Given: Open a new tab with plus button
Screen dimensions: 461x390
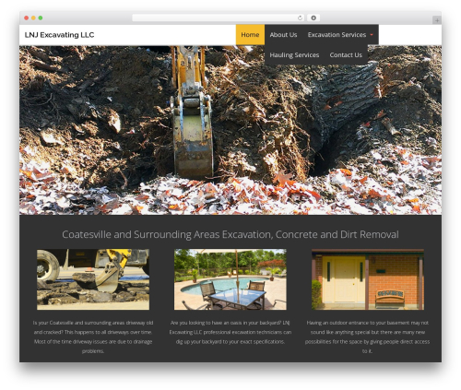Looking at the screenshot, I should click(437, 20).
